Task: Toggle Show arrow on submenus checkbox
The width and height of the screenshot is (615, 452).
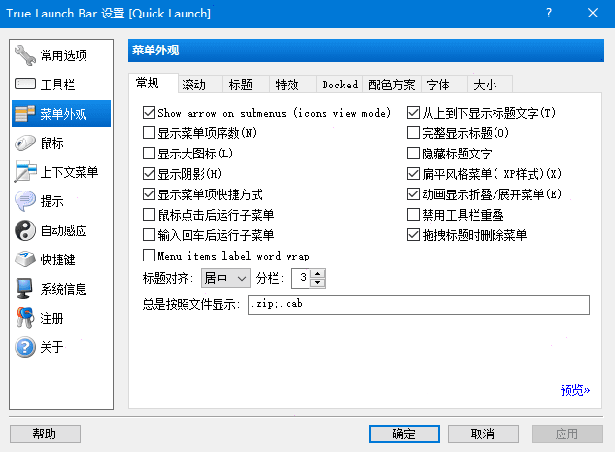Action: [x=149, y=113]
